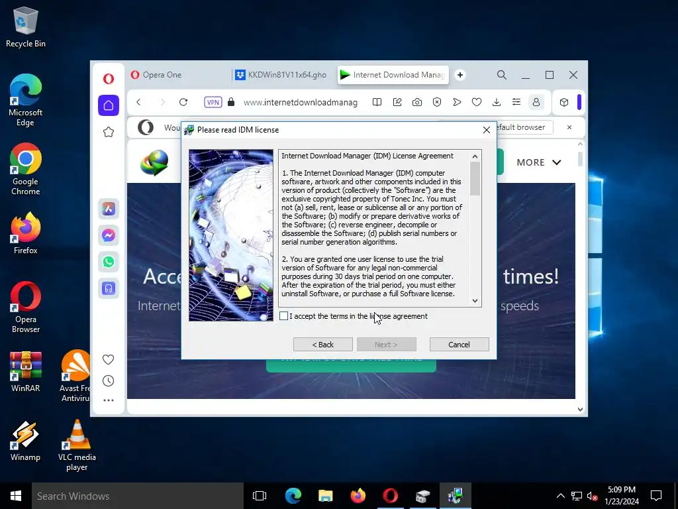678x509 pixels.
Task: Open the bookmarks star in Opera sidebar
Action: coord(109,132)
